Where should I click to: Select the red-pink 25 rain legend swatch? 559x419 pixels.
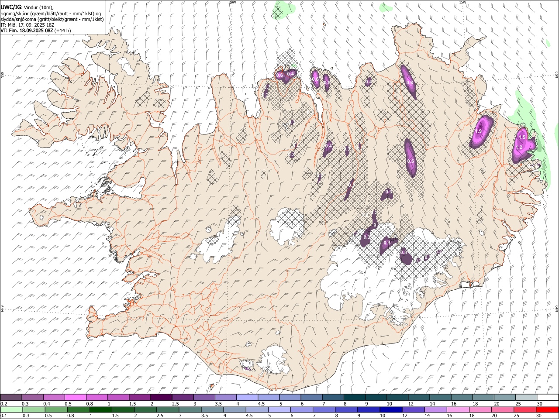click(x=525, y=409)
